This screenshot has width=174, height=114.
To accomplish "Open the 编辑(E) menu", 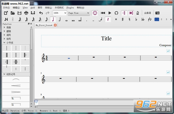I will [x=16, y=8].
